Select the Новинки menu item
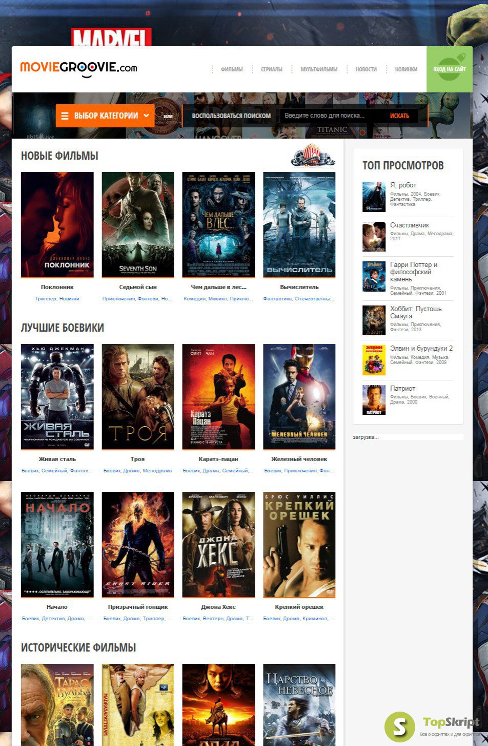 click(406, 69)
